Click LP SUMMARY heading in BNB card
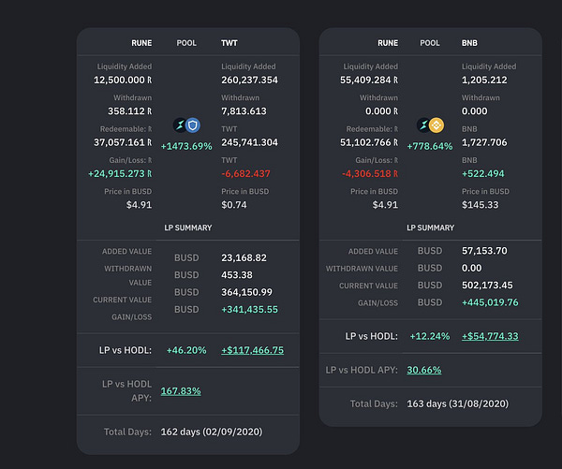 [430, 227]
